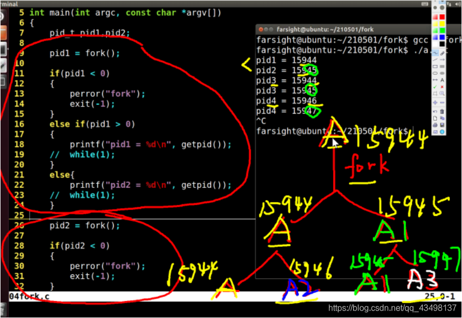
Task: Pick the light blue color swatch
Action: (x=435, y=37)
